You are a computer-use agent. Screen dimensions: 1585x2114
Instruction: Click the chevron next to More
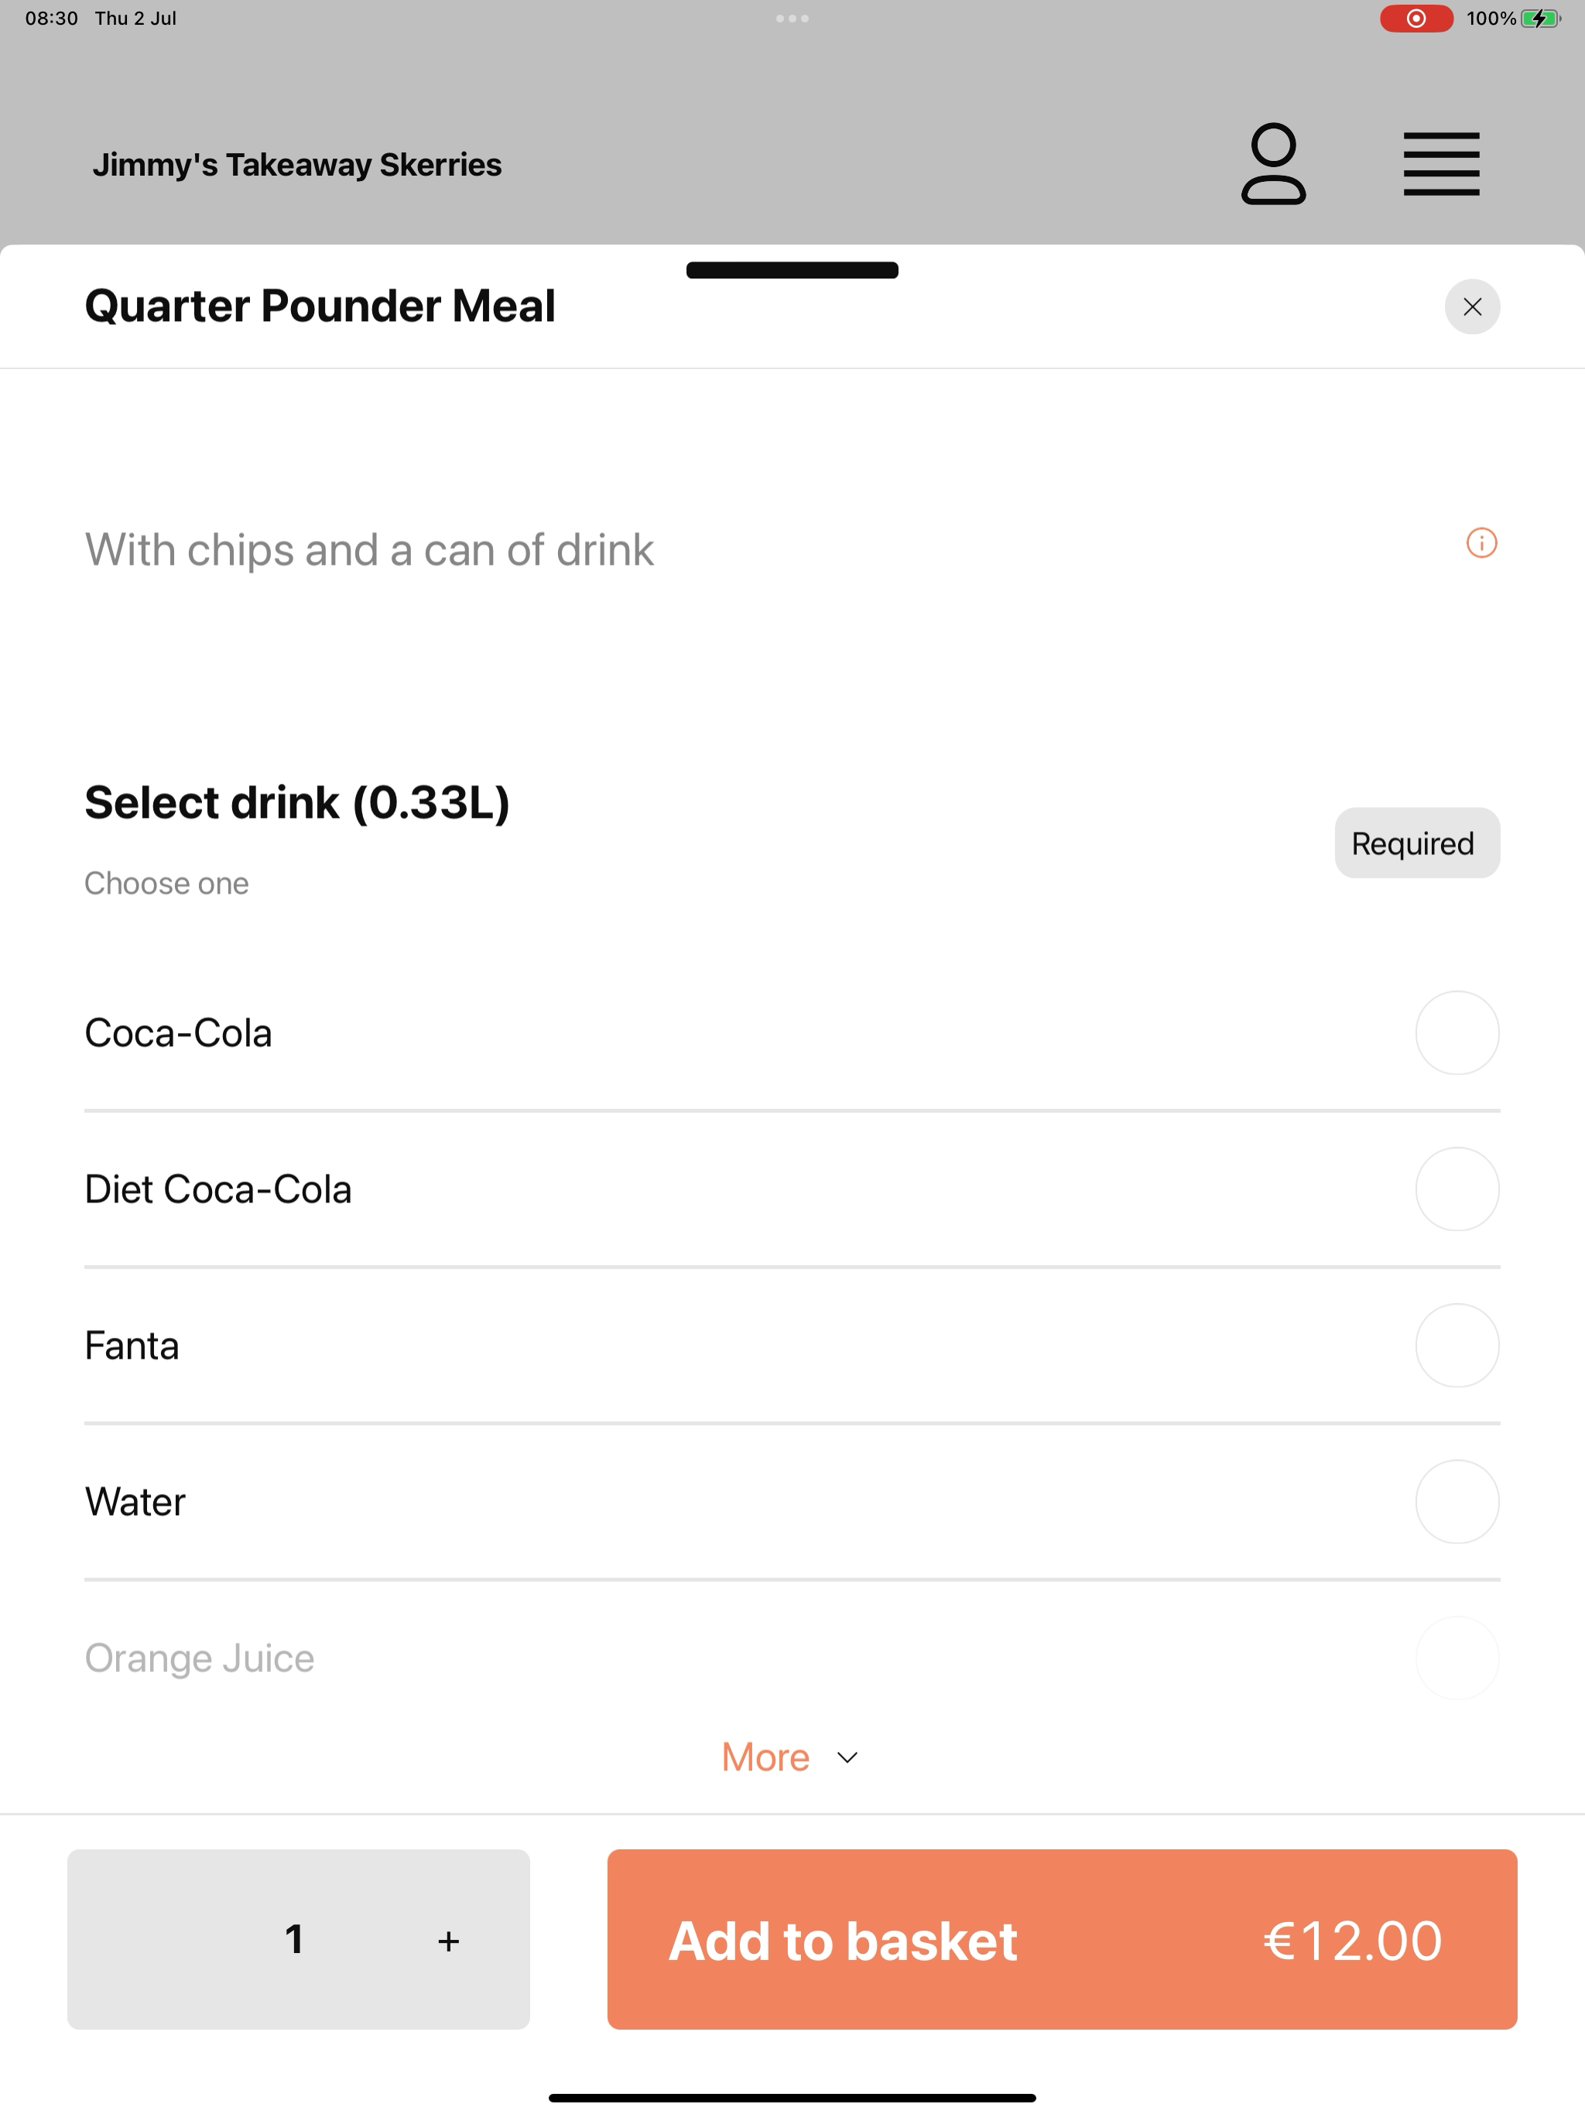[x=847, y=1757]
